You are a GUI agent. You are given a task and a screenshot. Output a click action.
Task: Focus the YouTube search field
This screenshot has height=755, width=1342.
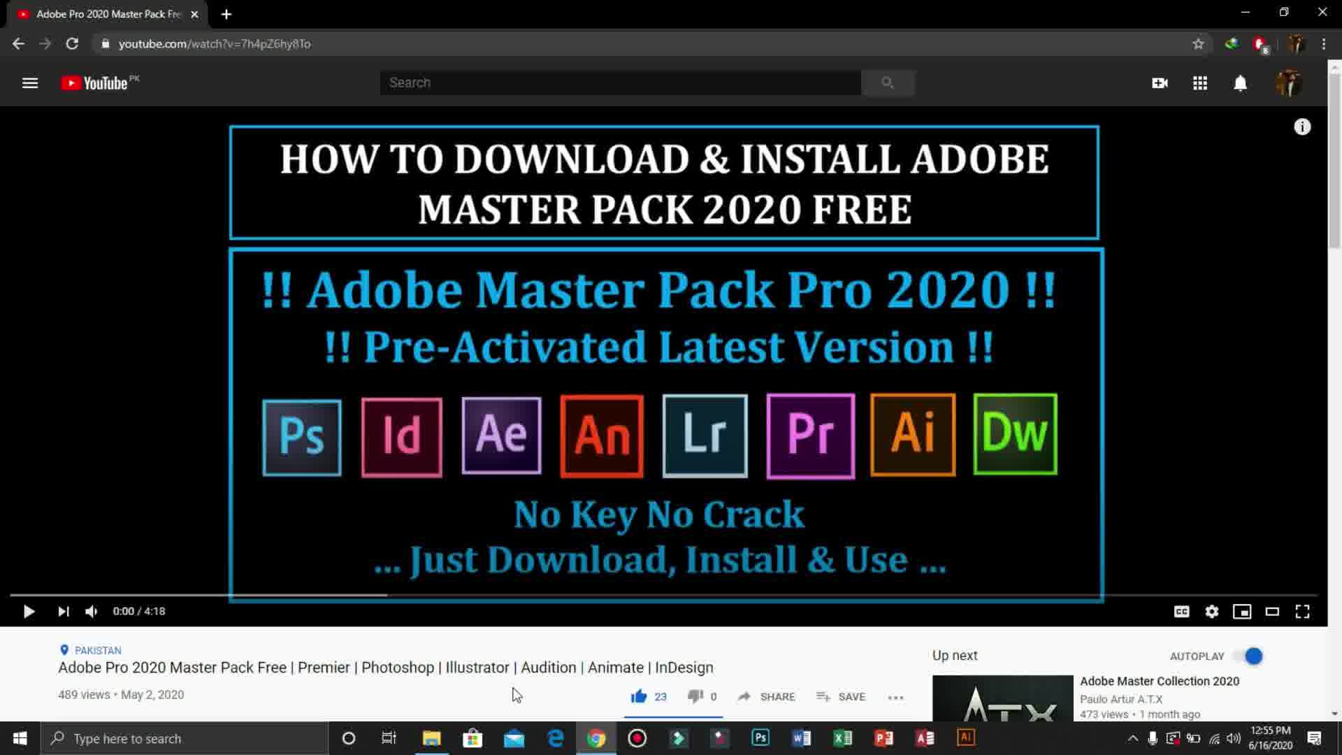click(621, 82)
